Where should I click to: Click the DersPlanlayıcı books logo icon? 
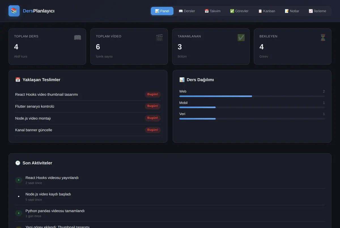(x=14, y=11)
